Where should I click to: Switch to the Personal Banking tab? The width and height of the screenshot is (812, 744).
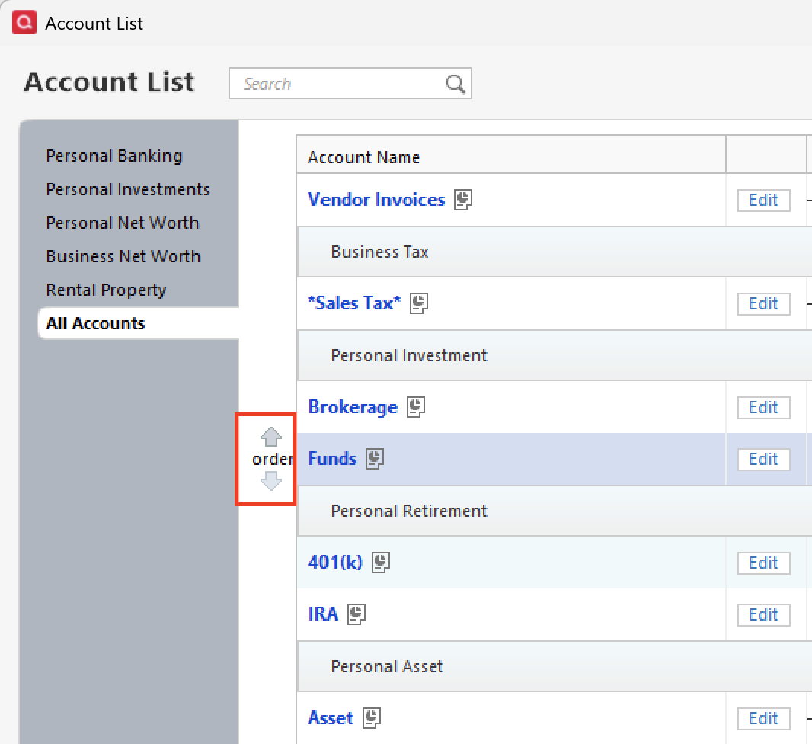coord(114,156)
